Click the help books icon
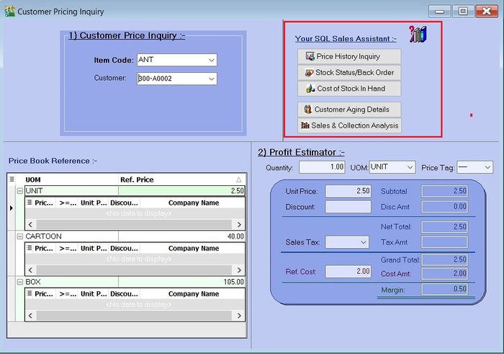The width and height of the screenshot is (504, 354). (418, 34)
